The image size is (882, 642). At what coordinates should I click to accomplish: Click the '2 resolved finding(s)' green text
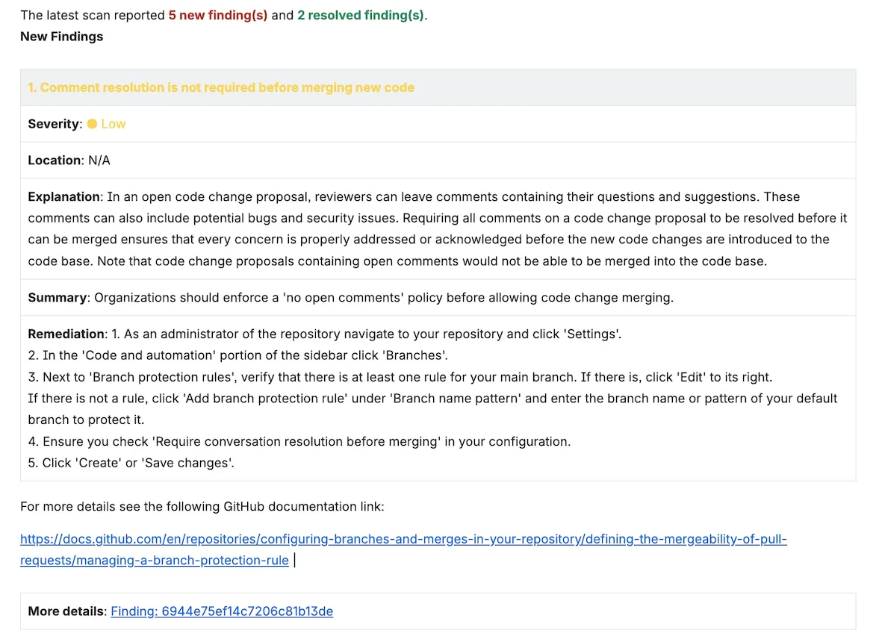361,15
